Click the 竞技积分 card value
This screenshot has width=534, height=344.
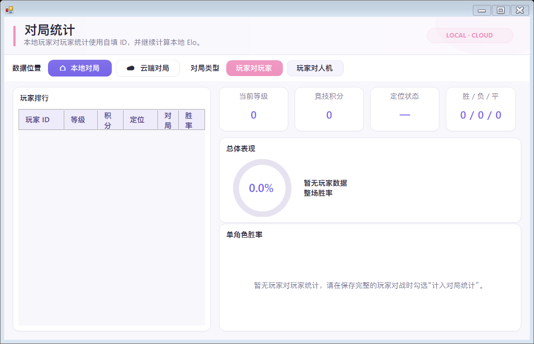(x=329, y=115)
